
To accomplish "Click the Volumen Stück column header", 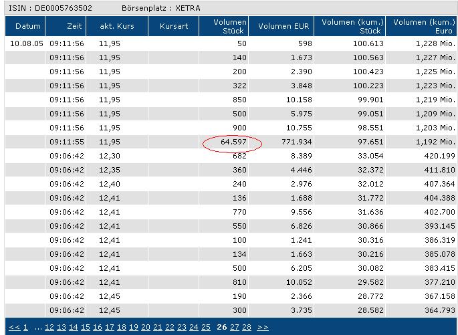I will (x=224, y=26).
